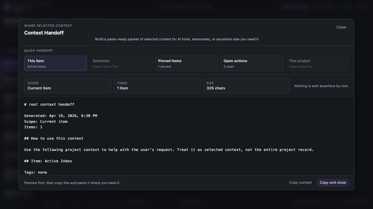The image size is (373, 209).
Task: Click the ITEMS "1 item" stat card
Action: (x=157, y=86)
